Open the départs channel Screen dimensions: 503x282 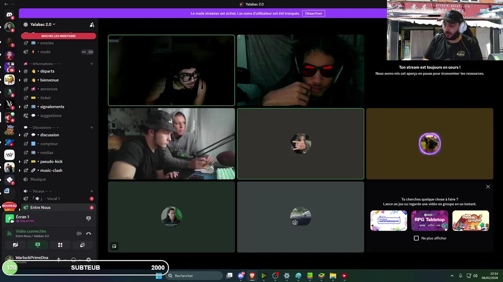point(59,71)
